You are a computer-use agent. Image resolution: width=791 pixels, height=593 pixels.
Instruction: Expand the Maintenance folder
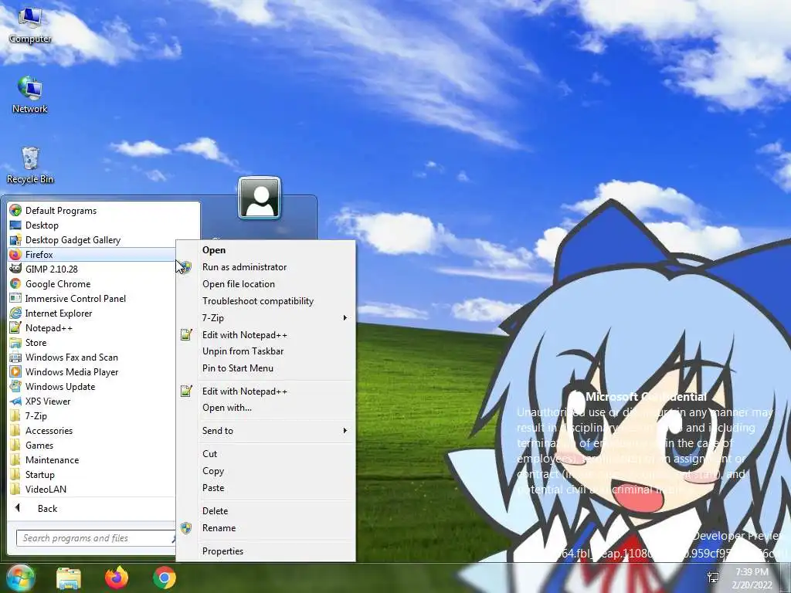[52, 460]
